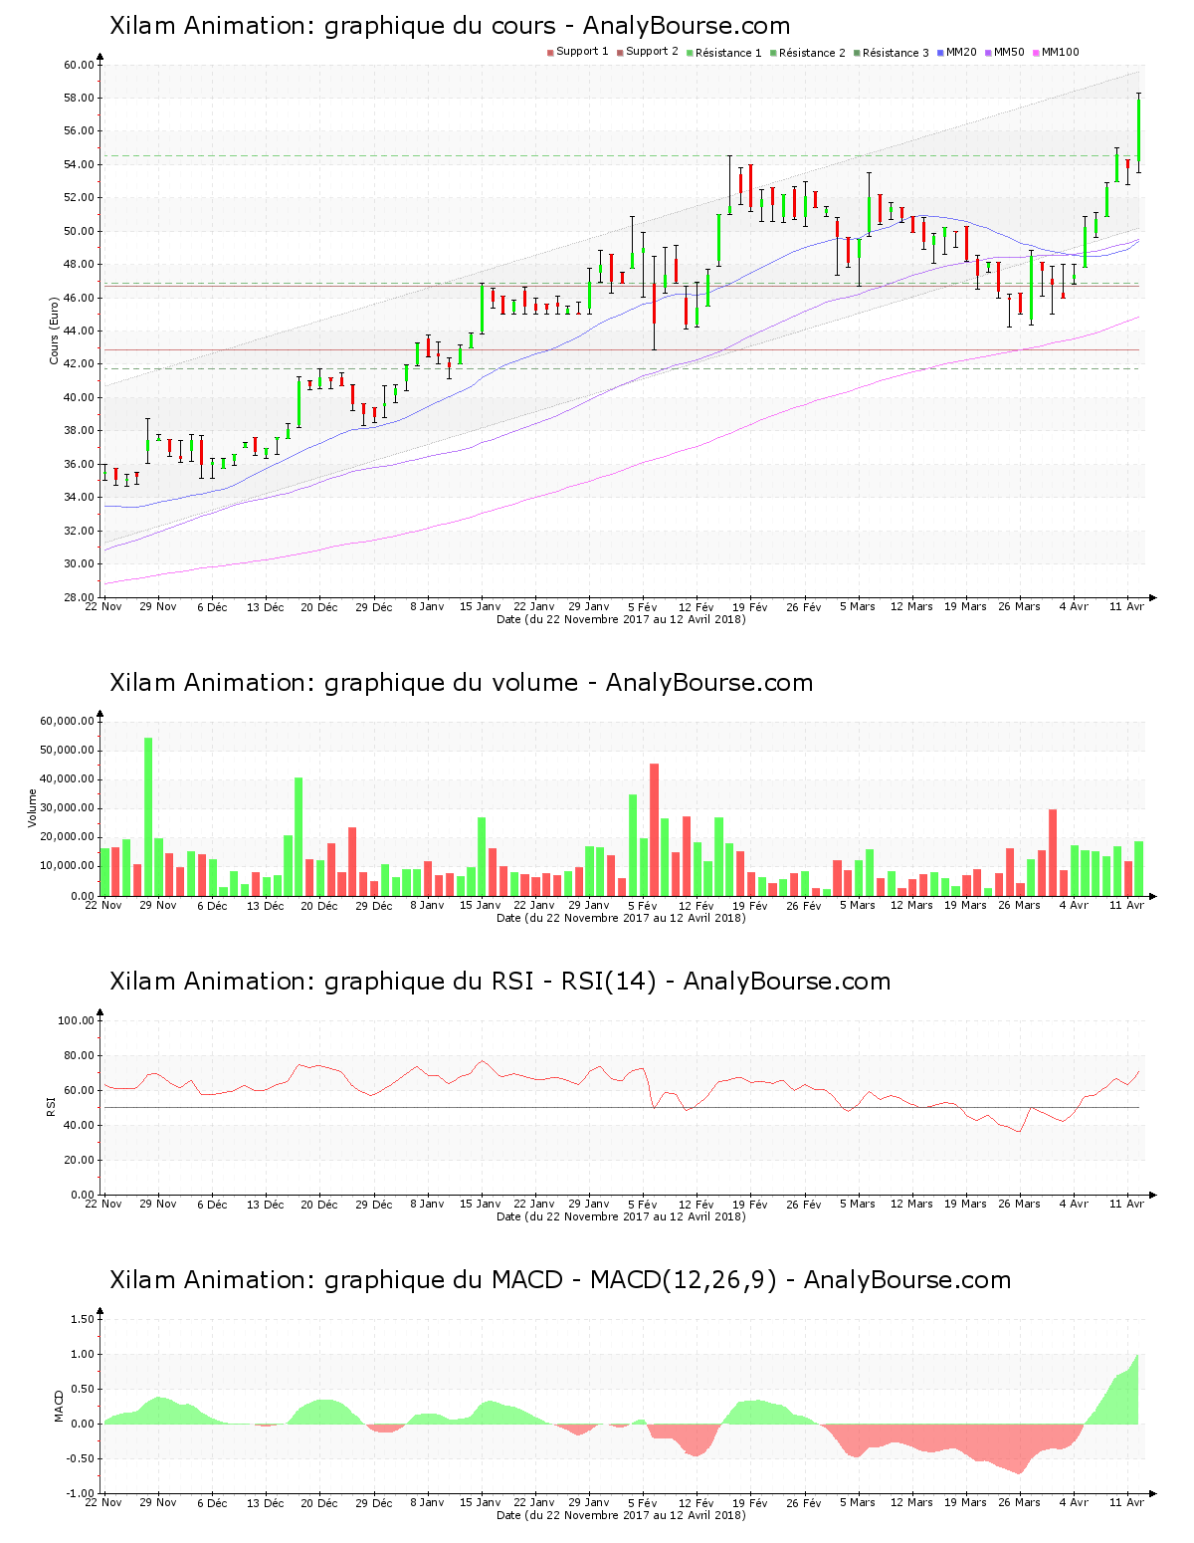Click the tall red volume bar after 5 Fév

click(654, 828)
